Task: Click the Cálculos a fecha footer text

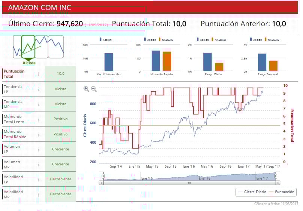Action: [x=276, y=204]
